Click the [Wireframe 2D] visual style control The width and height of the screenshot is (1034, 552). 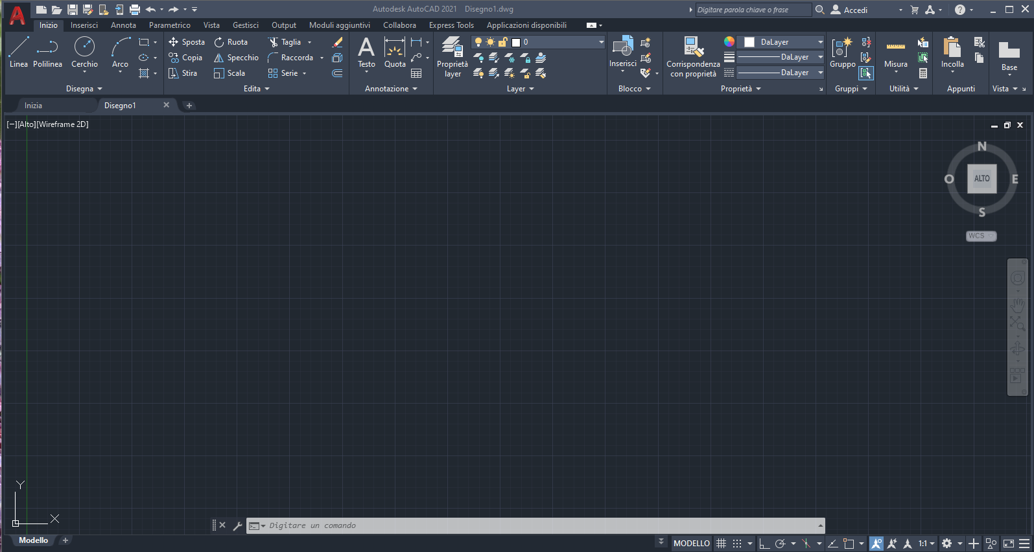pos(62,124)
